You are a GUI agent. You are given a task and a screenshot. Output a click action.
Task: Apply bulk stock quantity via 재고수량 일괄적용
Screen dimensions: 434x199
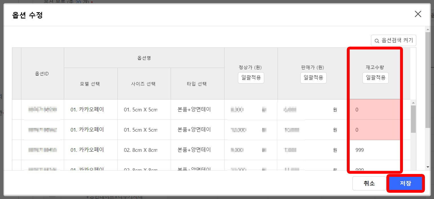[x=375, y=78]
